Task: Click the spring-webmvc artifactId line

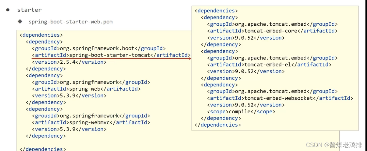Action: click(x=91, y=122)
